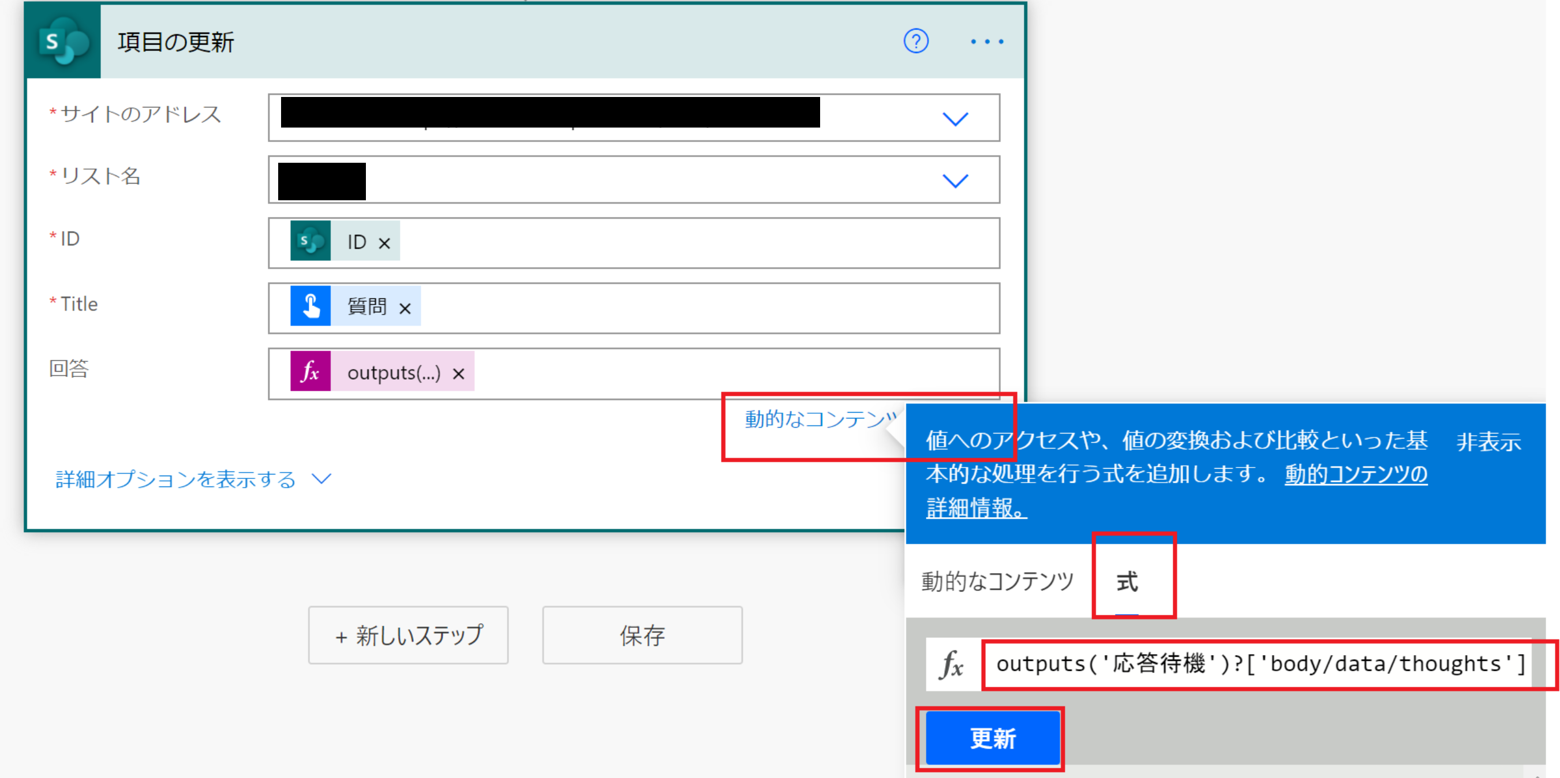Click the fx icon on outputs token
This screenshot has height=778, width=1560.
point(310,371)
